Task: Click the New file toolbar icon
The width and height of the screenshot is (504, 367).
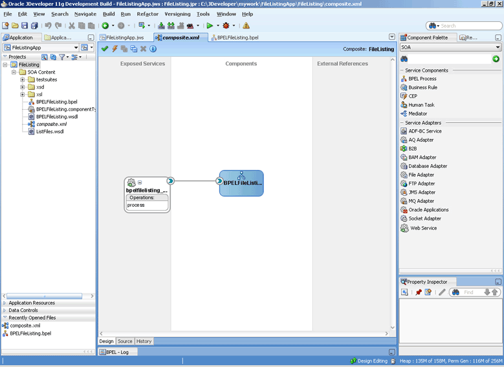Action: click(5, 26)
